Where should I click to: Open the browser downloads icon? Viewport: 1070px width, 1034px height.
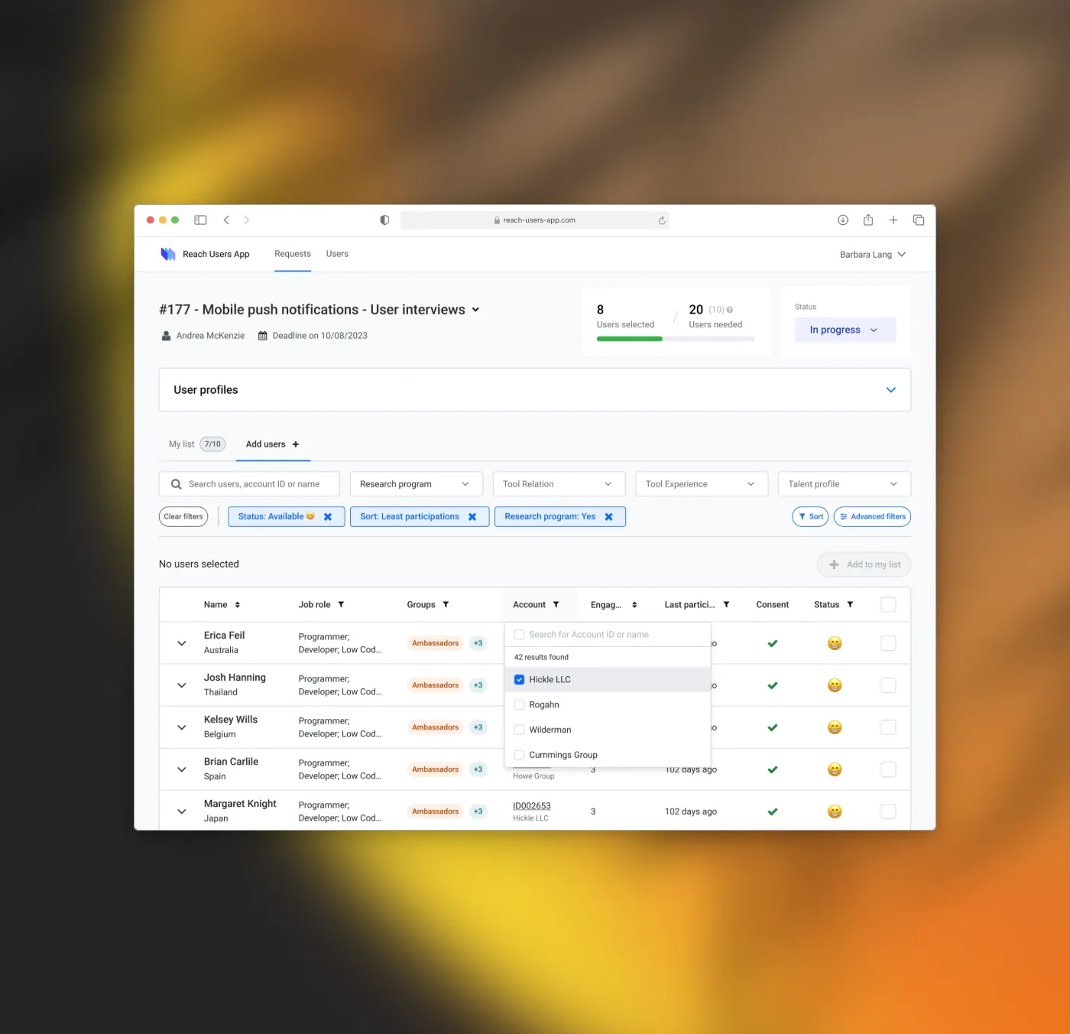coord(843,220)
